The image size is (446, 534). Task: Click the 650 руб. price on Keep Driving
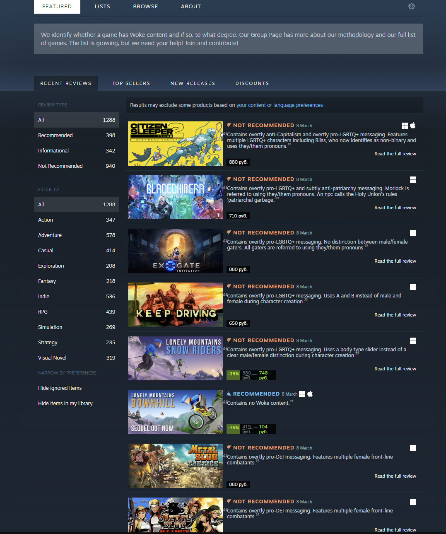click(x=238, y=323)
